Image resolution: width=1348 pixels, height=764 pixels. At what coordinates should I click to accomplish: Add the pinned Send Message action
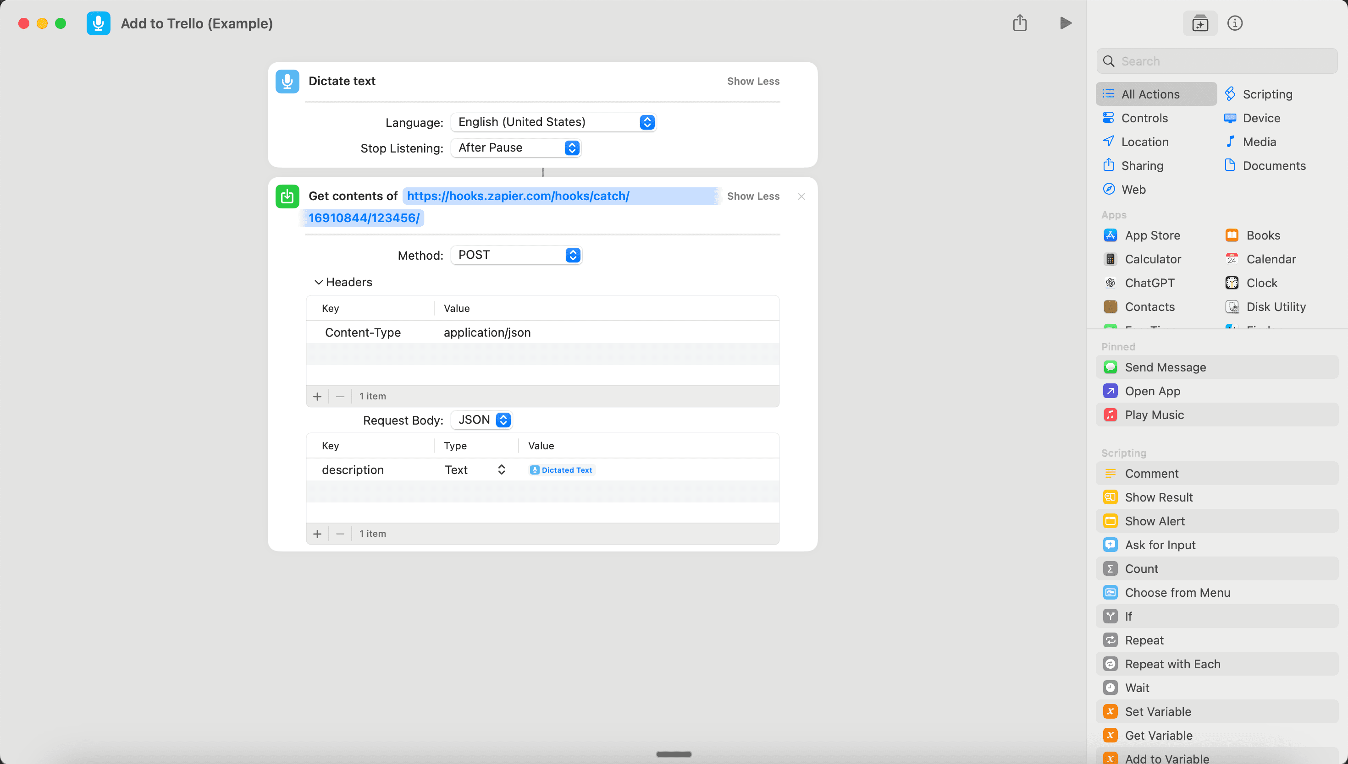coord(1217,367)
